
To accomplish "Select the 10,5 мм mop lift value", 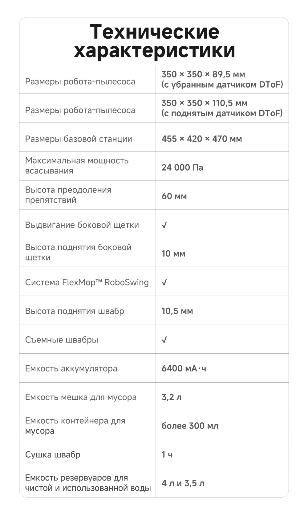I will pos(177,311).
